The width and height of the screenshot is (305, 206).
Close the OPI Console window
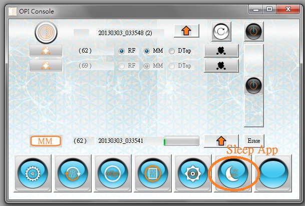pos(288,10)
